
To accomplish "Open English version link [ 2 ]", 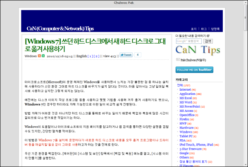I will pyautogui.click(x=96, y=56).
